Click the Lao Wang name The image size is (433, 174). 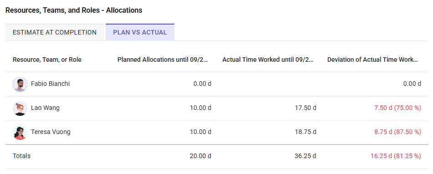[45, 108]
